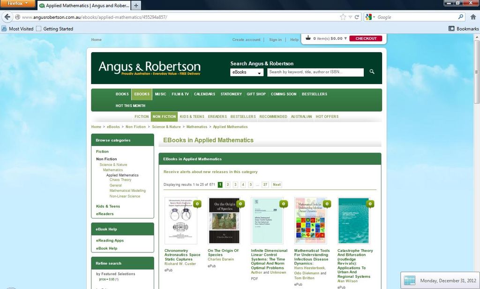Open the Bookmarks star icon

pos(451,29)
